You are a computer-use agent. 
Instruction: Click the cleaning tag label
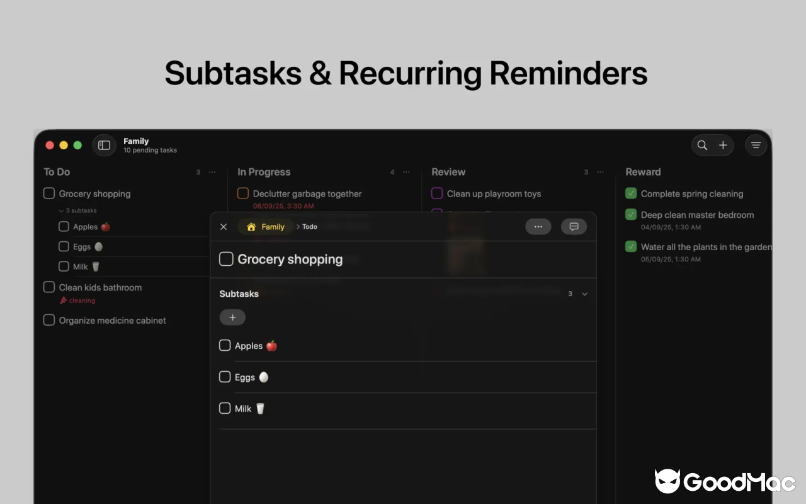(77, 301)
